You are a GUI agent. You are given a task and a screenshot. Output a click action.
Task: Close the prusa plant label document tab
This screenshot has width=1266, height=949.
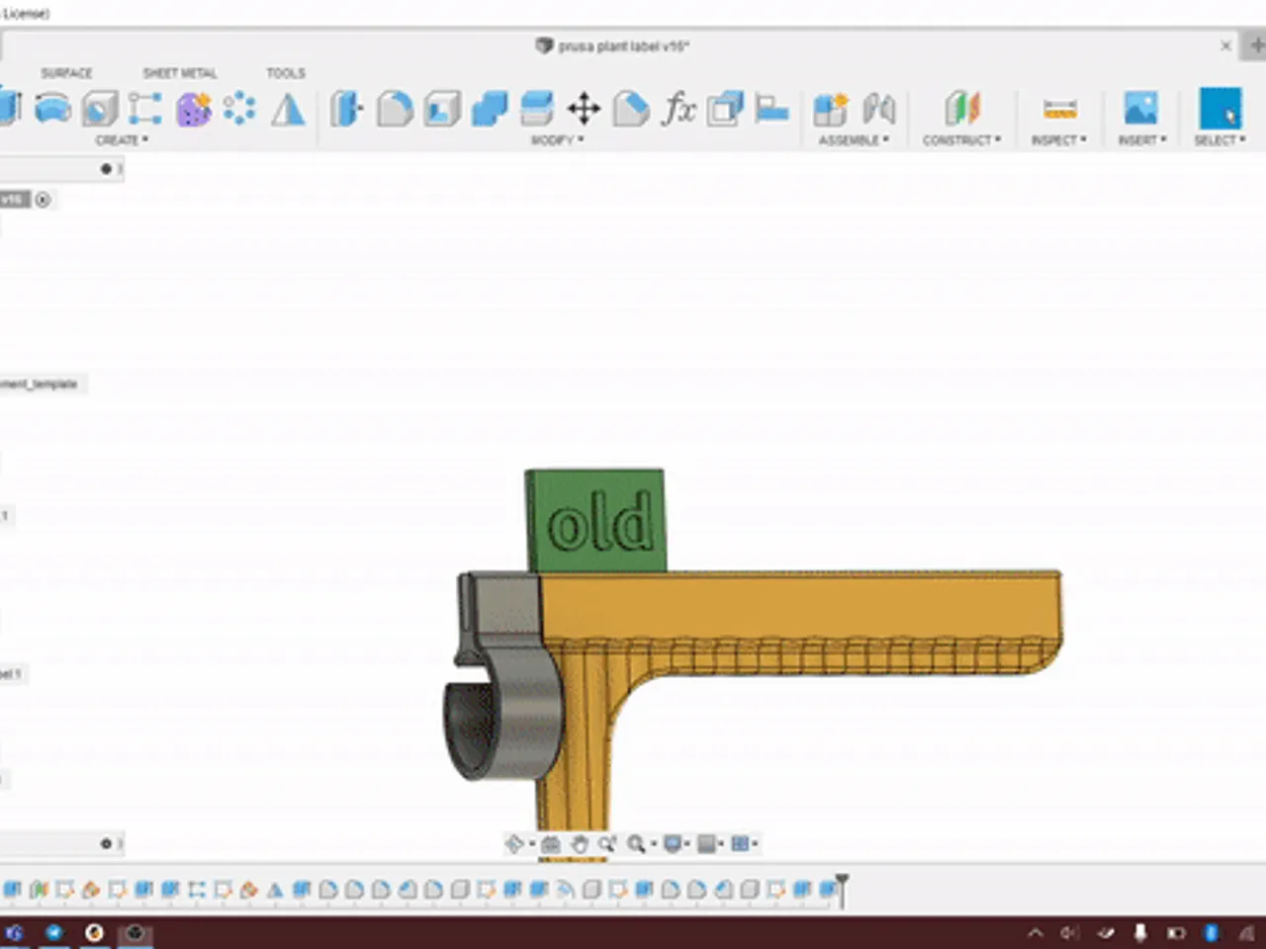point(1225,45)
